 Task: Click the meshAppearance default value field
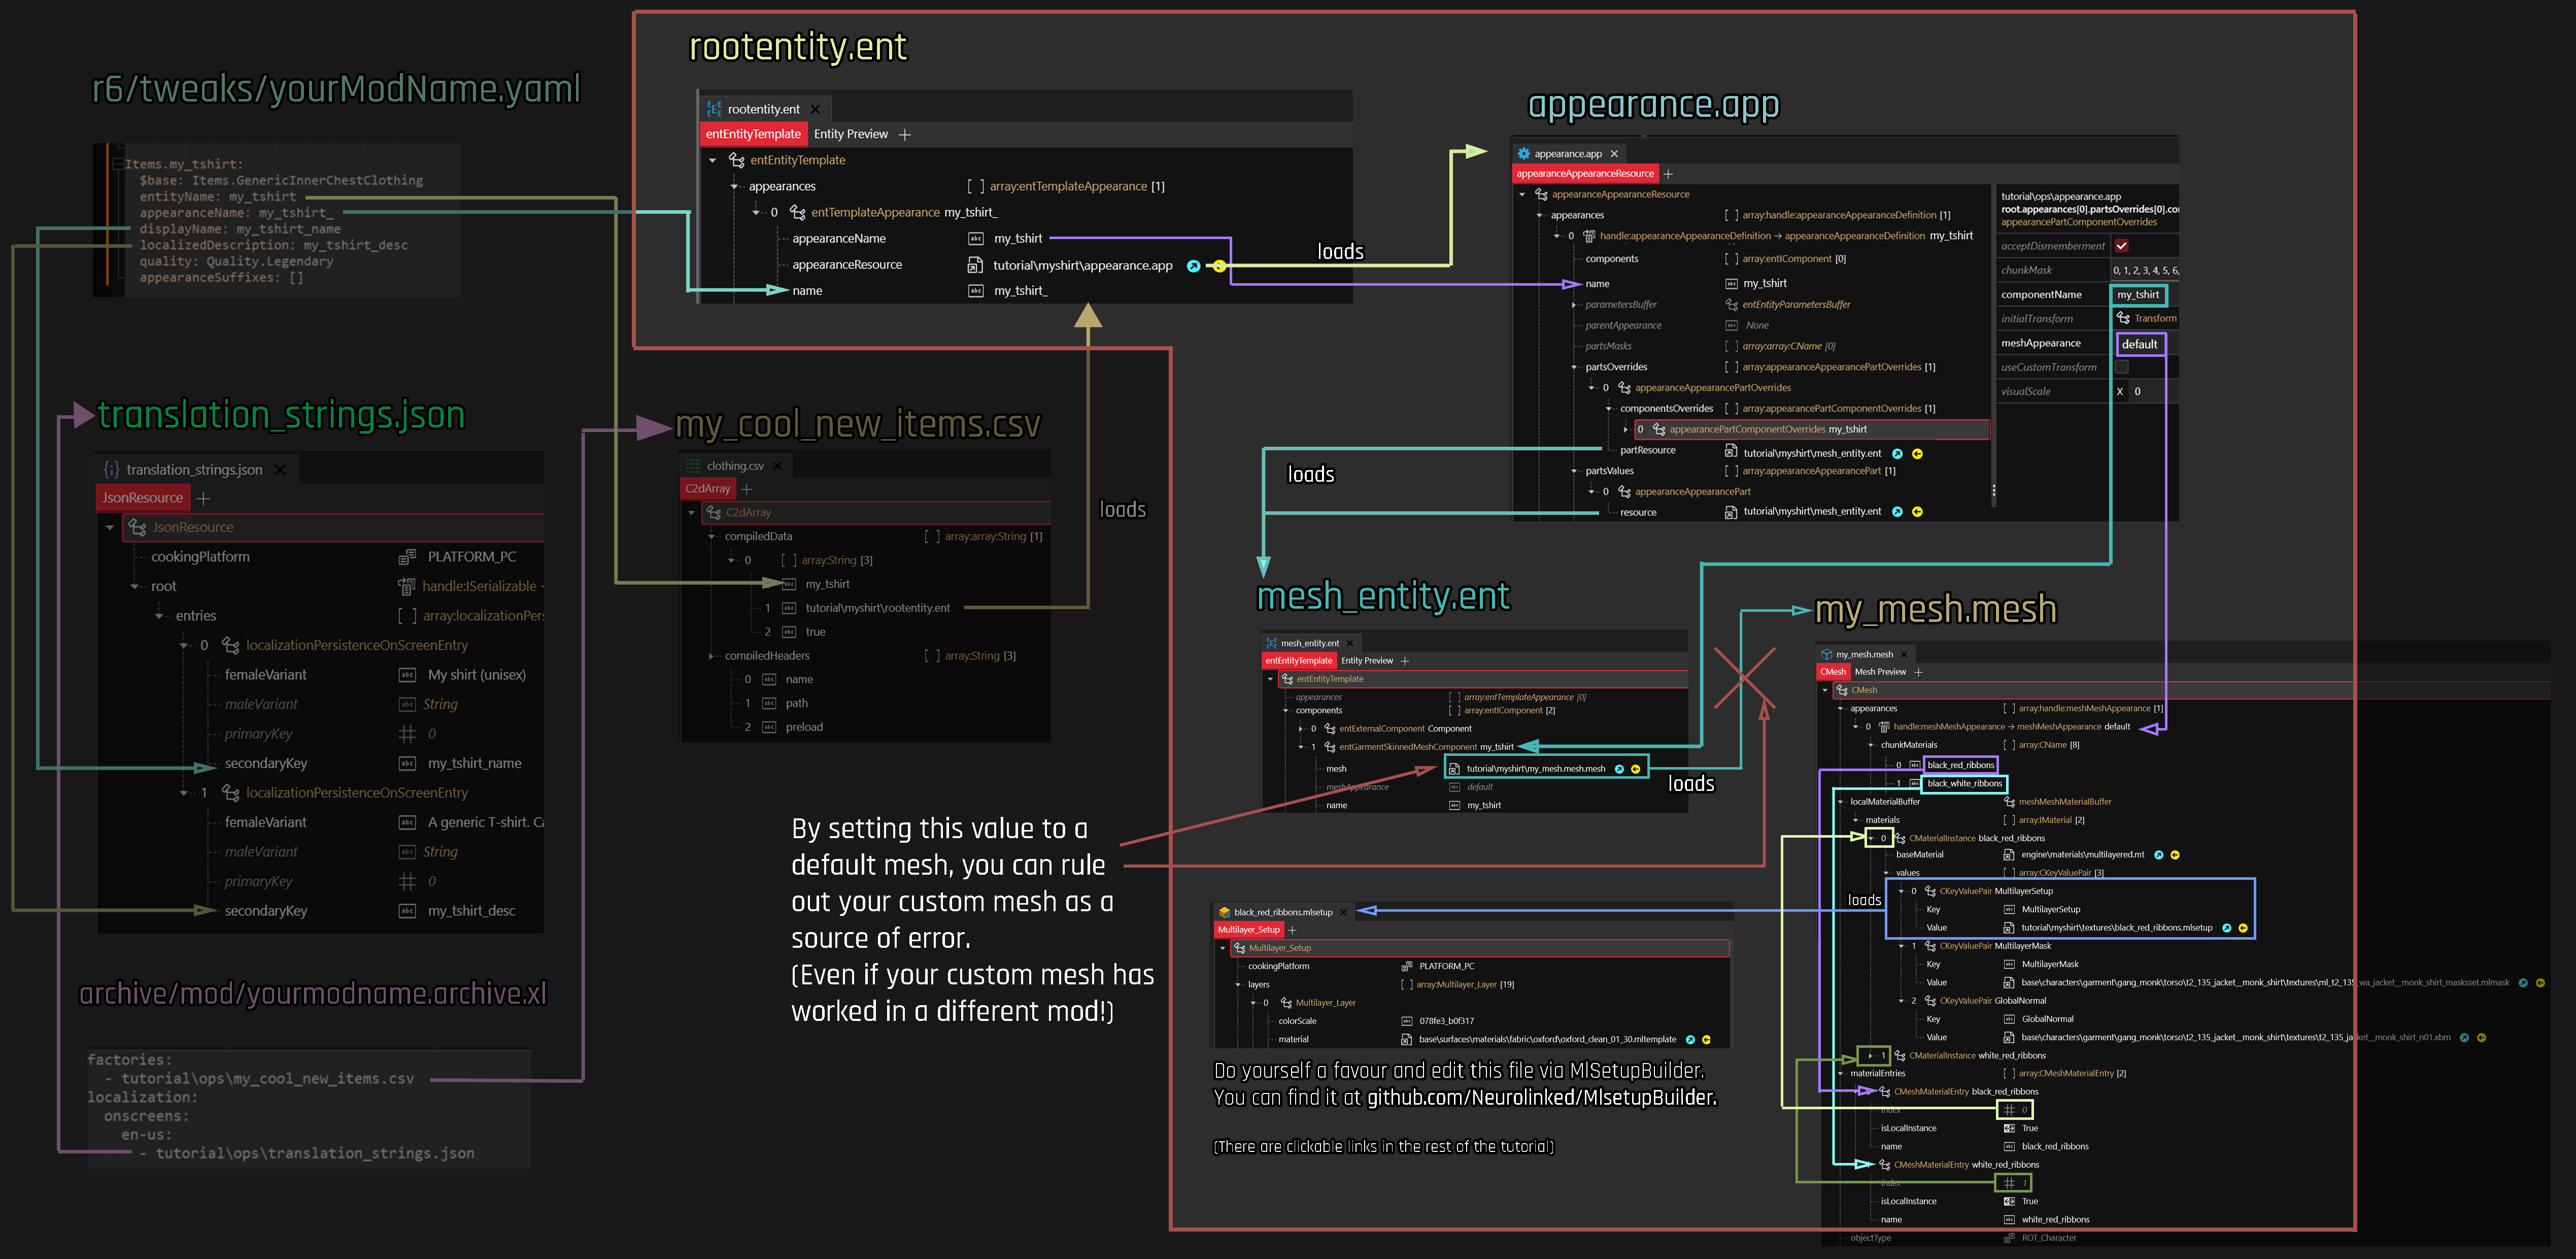(x=2139, y=344)
